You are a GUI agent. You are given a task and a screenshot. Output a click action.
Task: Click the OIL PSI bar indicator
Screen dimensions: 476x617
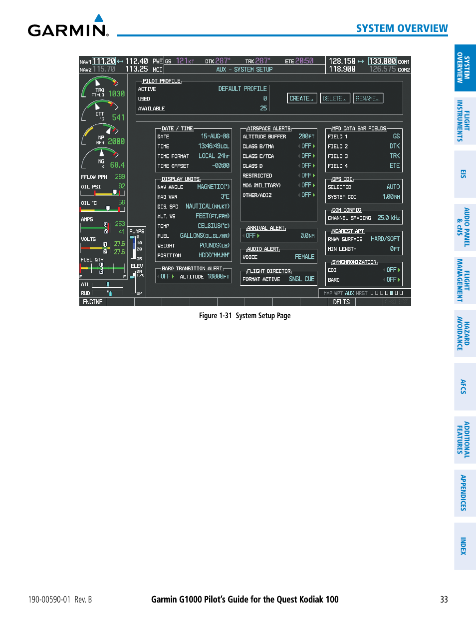103,193
